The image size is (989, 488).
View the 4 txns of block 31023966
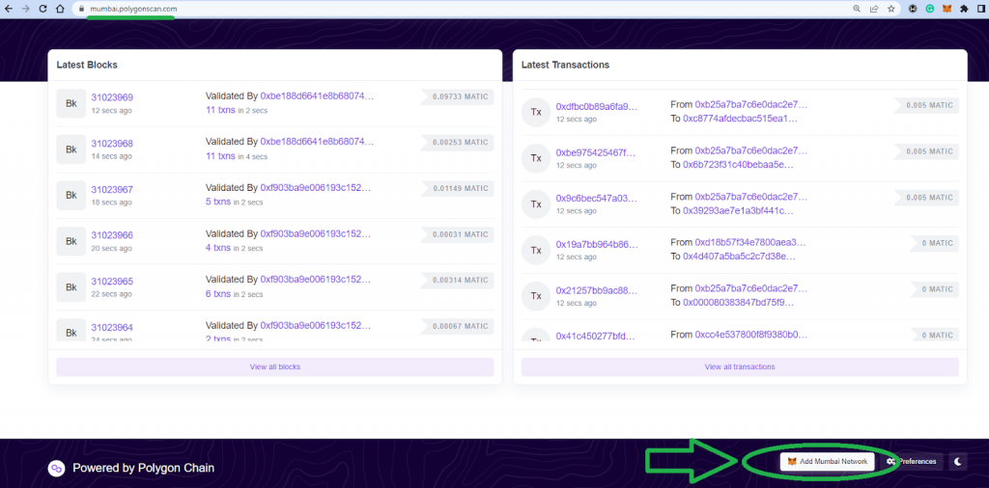(x=217, y=248)
